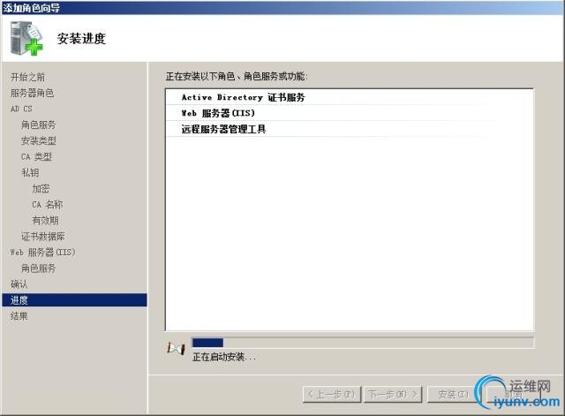Go to the 确认 step
565x416 pixels.
tap(19, 284)
